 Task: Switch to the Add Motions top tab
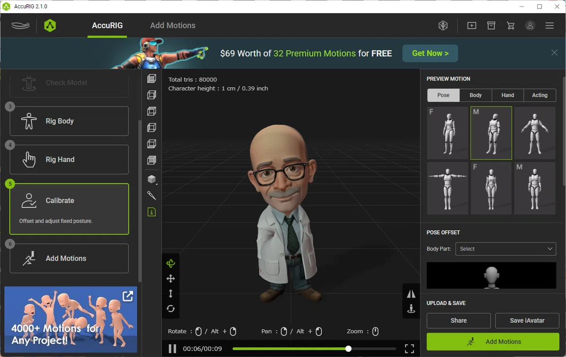tap(173, 25)
